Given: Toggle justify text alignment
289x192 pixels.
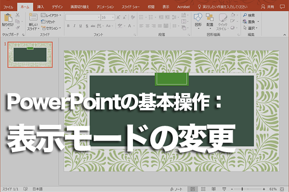Looking at the screenshot, I should (x=160, y=26).
